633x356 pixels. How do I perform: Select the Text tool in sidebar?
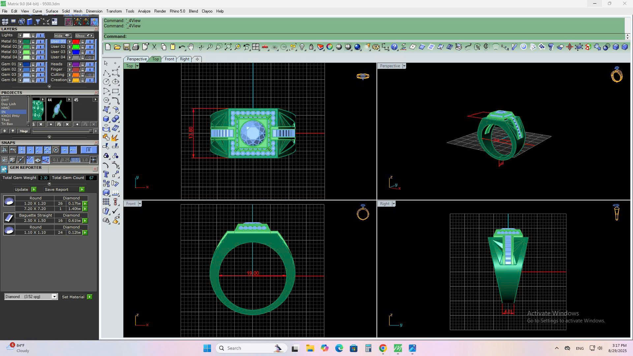coord(106,174)
